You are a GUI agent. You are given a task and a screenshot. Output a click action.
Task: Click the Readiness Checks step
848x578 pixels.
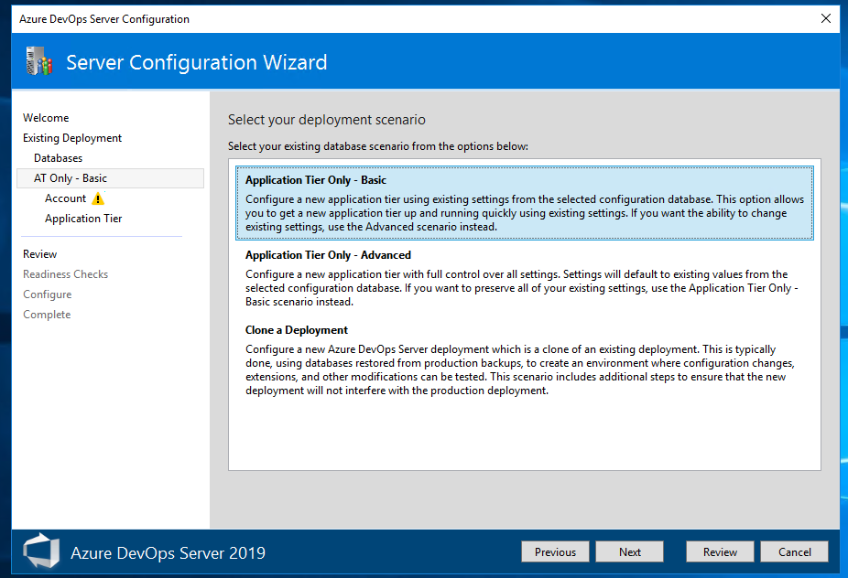pyautogui.click(x=65, y=273)
